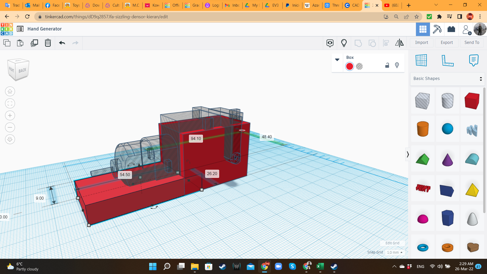Open the Basic Shapes dropdown
487x274 pixels.
coord(447,79)
